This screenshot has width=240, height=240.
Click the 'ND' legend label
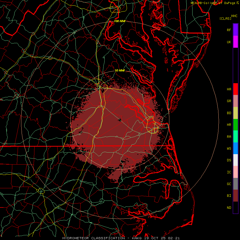(229, 208)
